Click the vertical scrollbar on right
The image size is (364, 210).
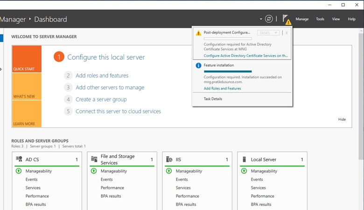coord(361,96)
